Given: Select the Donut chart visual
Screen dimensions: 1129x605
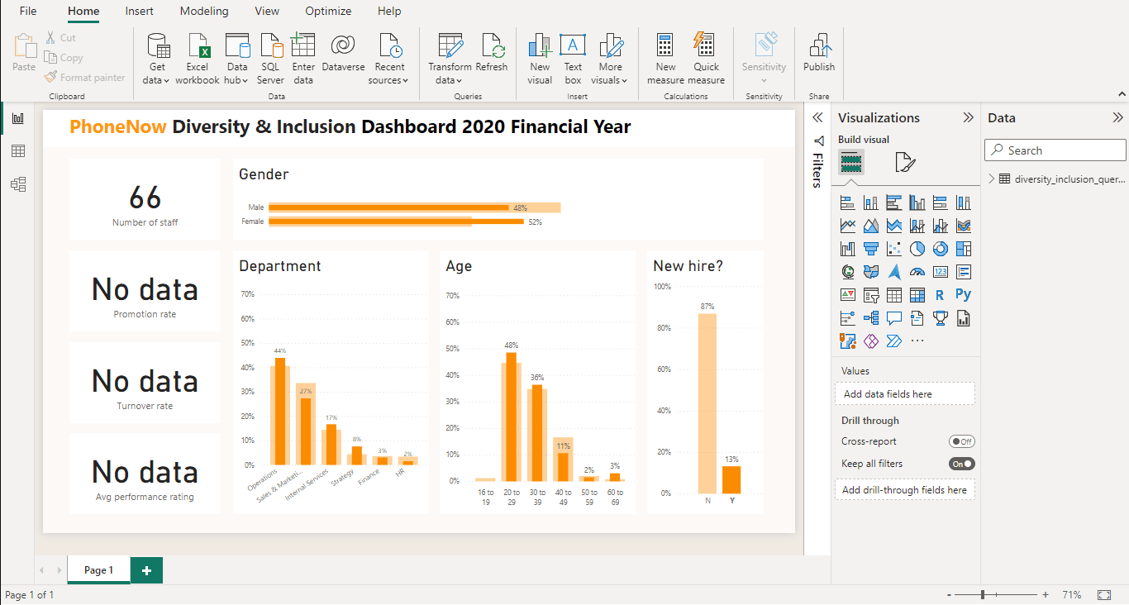Looking at the screenshot, I should (941, 249).
